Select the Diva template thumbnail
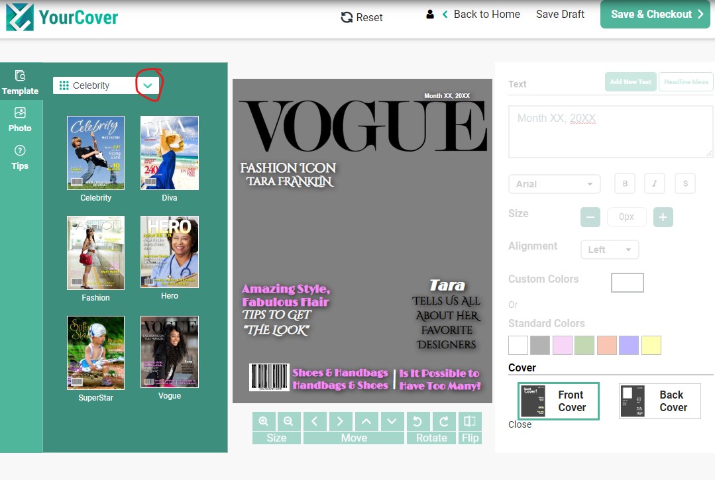The image size is (715, 480). tap(170, 152)
